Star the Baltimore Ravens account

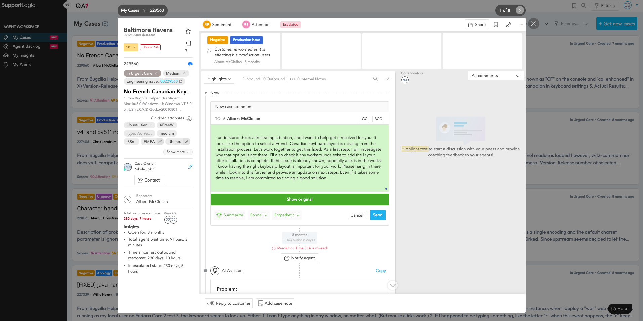188,31
